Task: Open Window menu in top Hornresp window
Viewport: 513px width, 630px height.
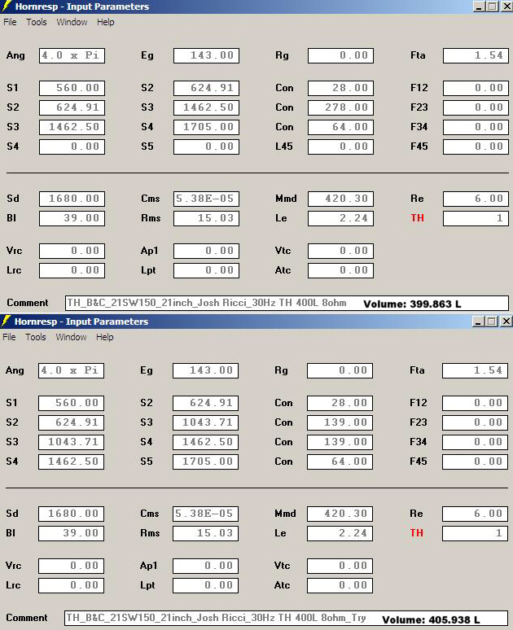Action: tap(72, 22)
